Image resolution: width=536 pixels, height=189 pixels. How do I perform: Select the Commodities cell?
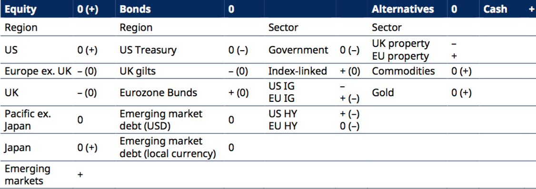(403, 71)
